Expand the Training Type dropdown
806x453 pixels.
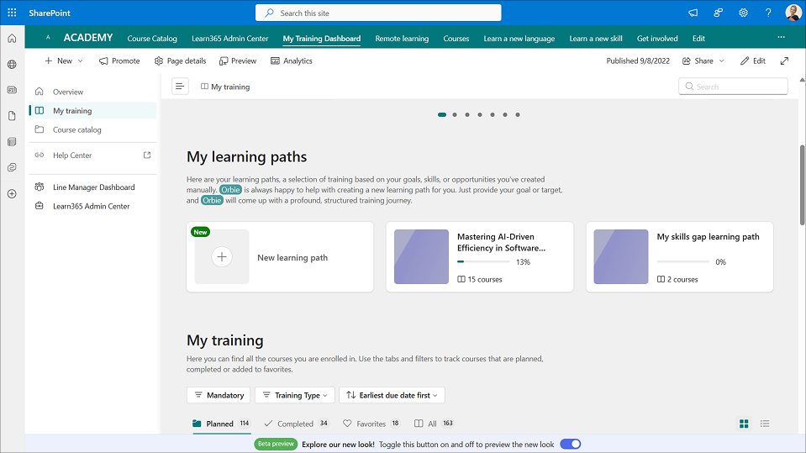click(x=294, y=395)
